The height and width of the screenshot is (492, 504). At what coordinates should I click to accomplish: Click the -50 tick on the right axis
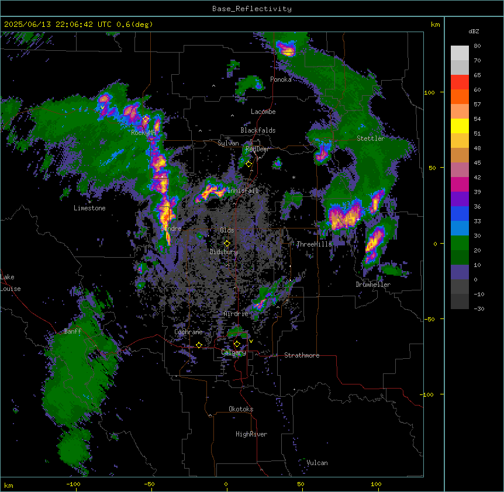(x=429, y=319)
